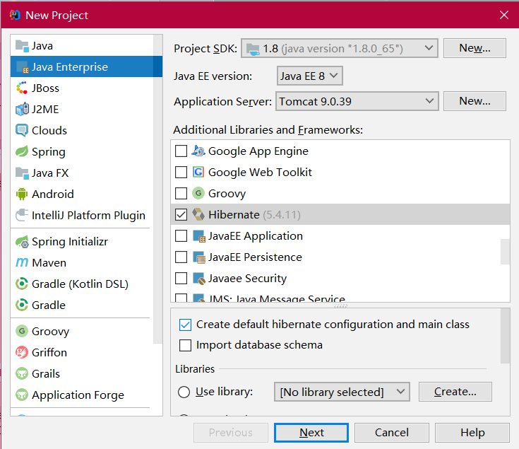Open the Project SDK dropdown
The height and width of the screenshot is (449, 519).
click(340, 48)
